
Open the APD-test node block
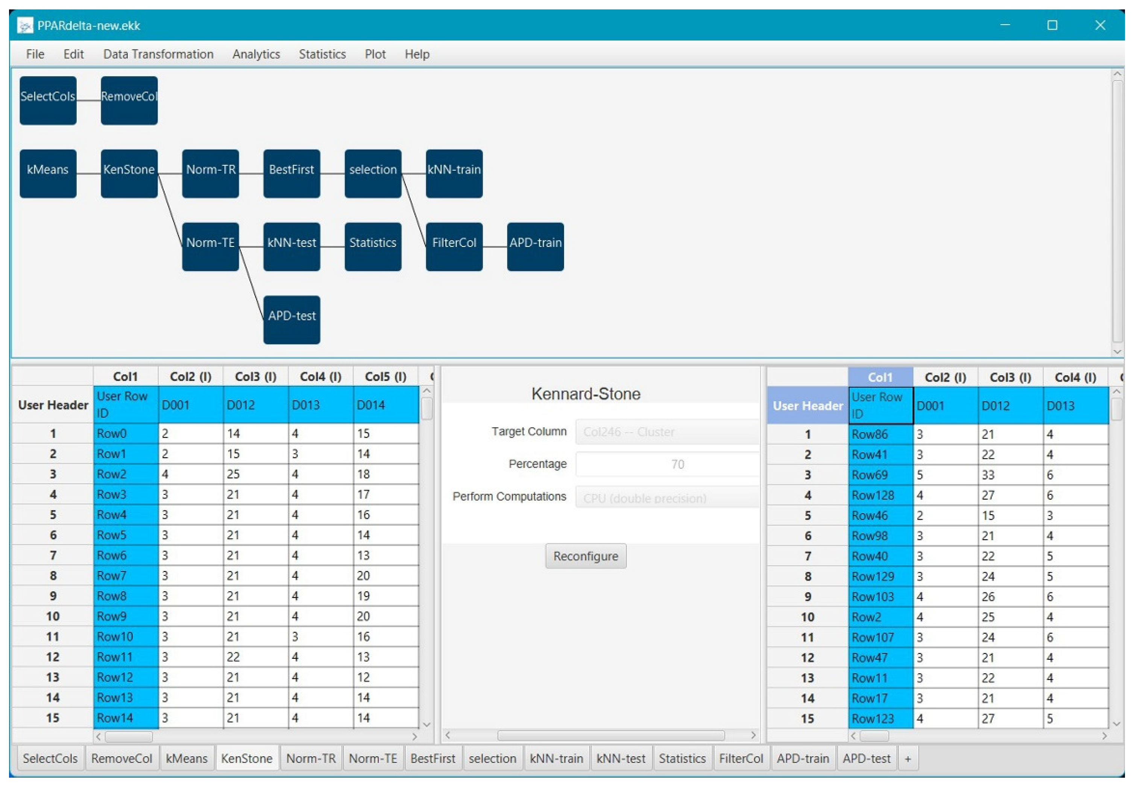point(291,319)
